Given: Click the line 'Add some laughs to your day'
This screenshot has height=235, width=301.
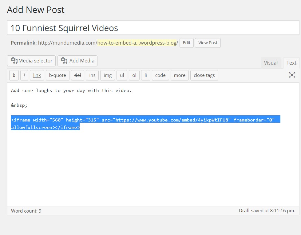Looking at the screenshot, I should tap(71, 90).
